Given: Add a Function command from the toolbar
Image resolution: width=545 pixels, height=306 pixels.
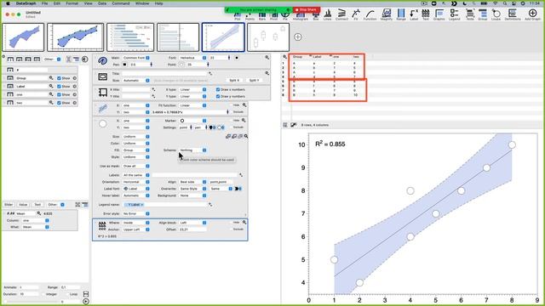Looking at the screenshot, I should pyautogui.click(x=370, y=14).
